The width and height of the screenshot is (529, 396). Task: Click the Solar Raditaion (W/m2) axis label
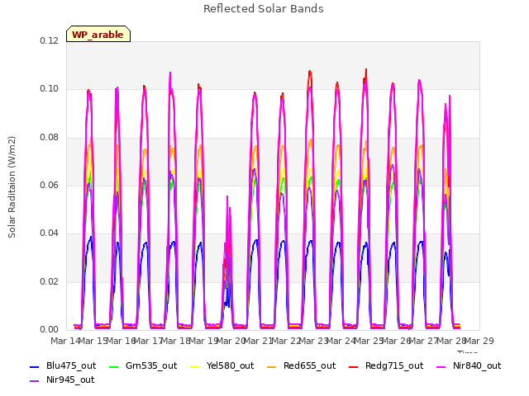tap(12, 187)
